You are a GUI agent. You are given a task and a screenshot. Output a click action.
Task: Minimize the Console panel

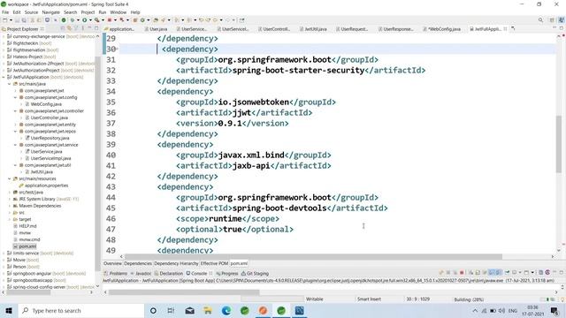(555, 273)
